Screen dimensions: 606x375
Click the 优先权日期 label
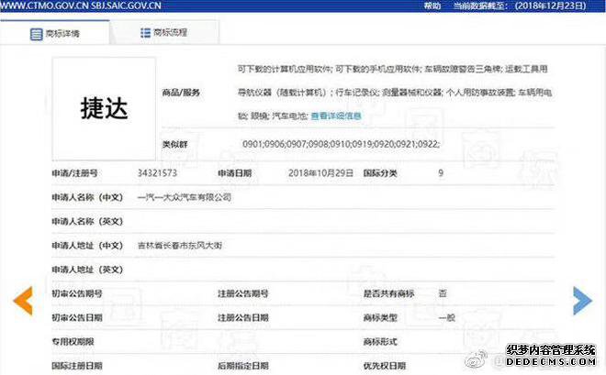click(385, 365)
